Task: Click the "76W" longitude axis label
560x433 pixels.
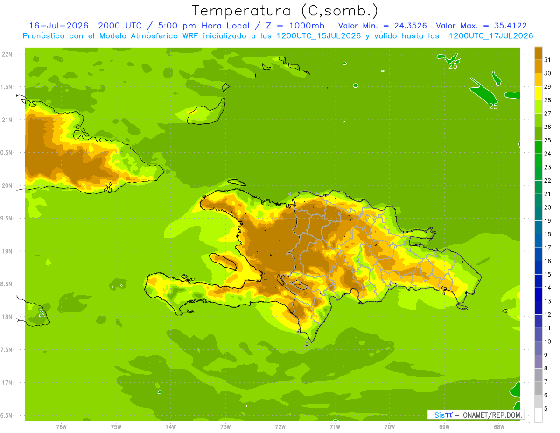Action: (x=61, y=427)
